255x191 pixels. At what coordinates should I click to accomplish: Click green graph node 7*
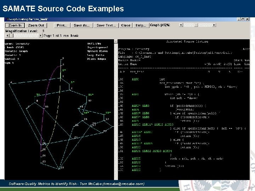point(38,94)
